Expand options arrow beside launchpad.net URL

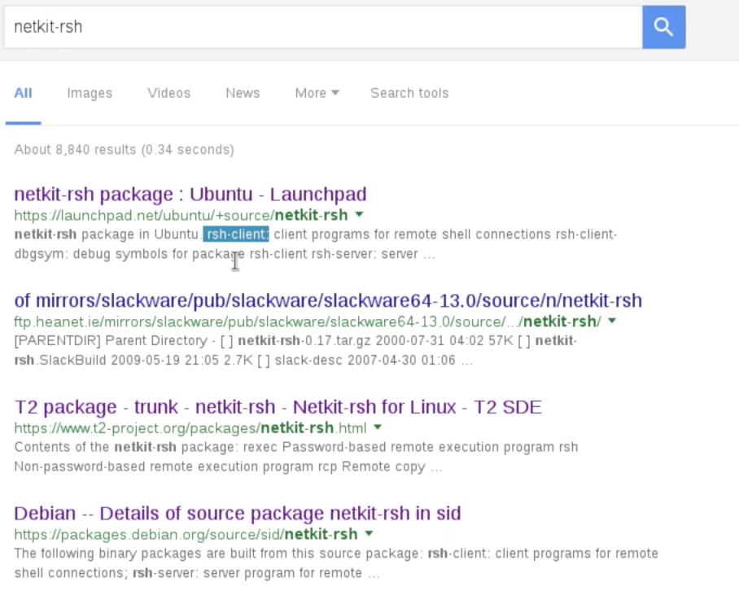point(359,215)
